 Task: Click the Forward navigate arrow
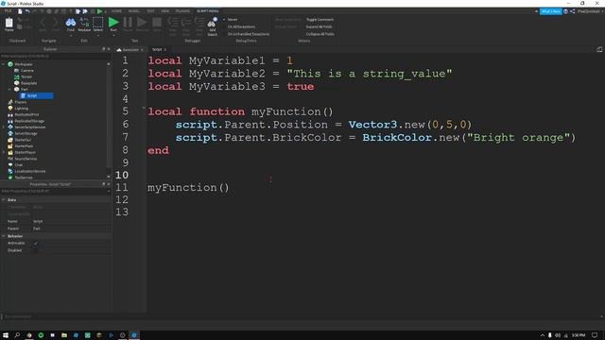(56, 23)
